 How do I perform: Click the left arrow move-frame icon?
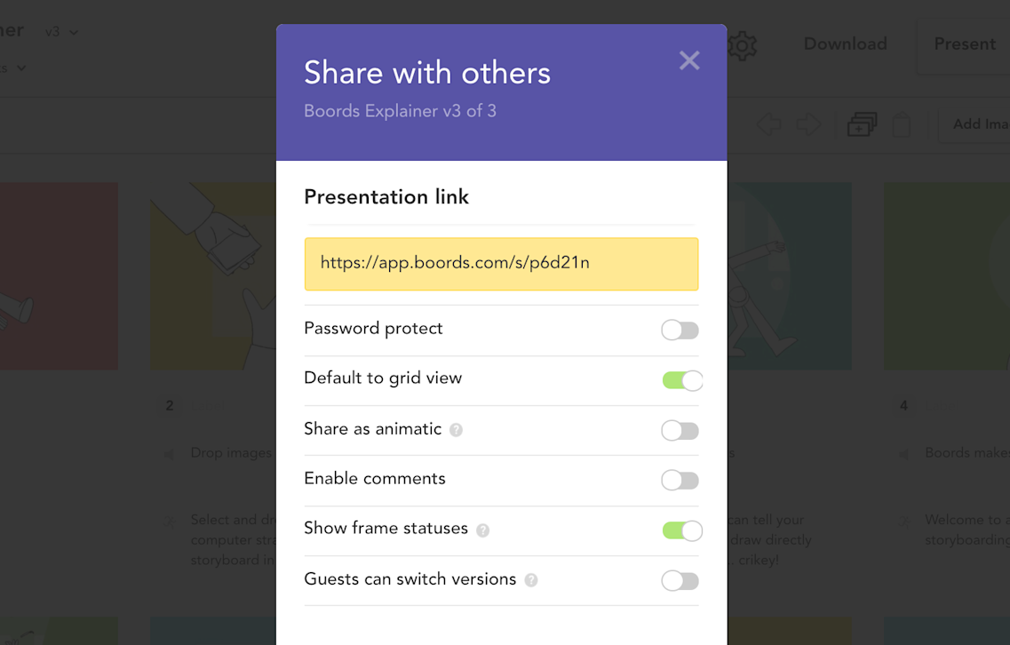tap(768, 123)
